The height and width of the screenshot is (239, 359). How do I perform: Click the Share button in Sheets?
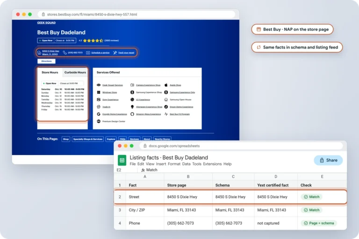(328, 160)
